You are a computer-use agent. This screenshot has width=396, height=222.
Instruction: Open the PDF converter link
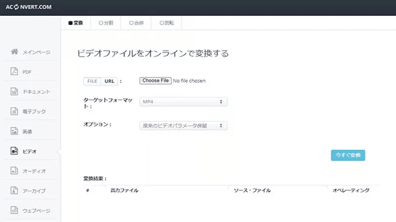[27, 72]
